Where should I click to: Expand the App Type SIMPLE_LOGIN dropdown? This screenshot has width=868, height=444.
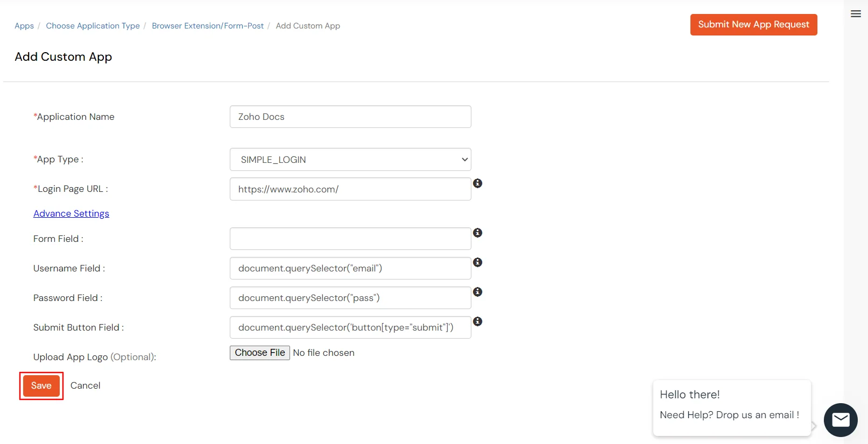[x=350, y=160]
